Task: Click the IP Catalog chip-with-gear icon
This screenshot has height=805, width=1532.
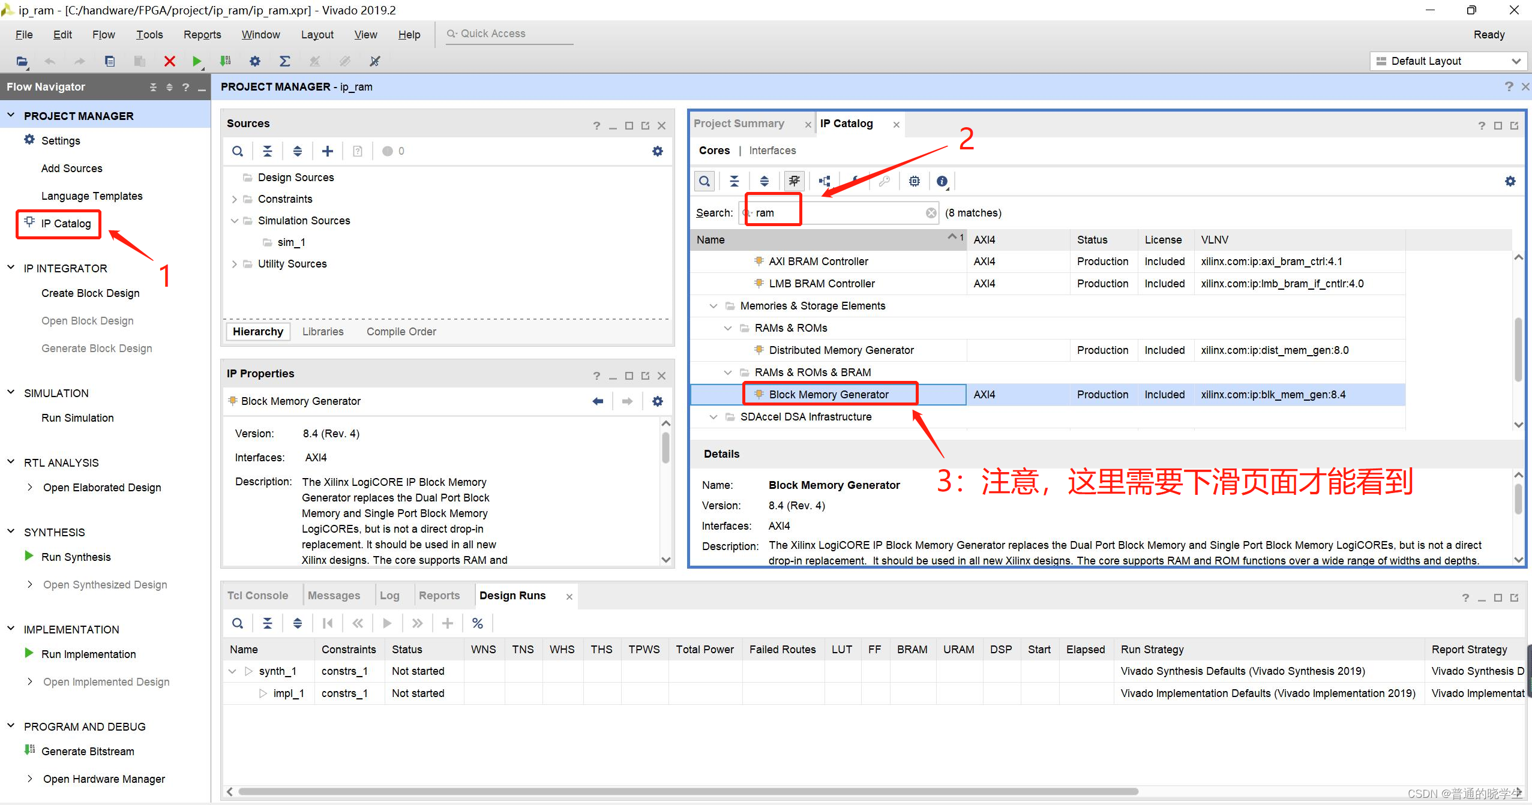Action: [914, 181]
